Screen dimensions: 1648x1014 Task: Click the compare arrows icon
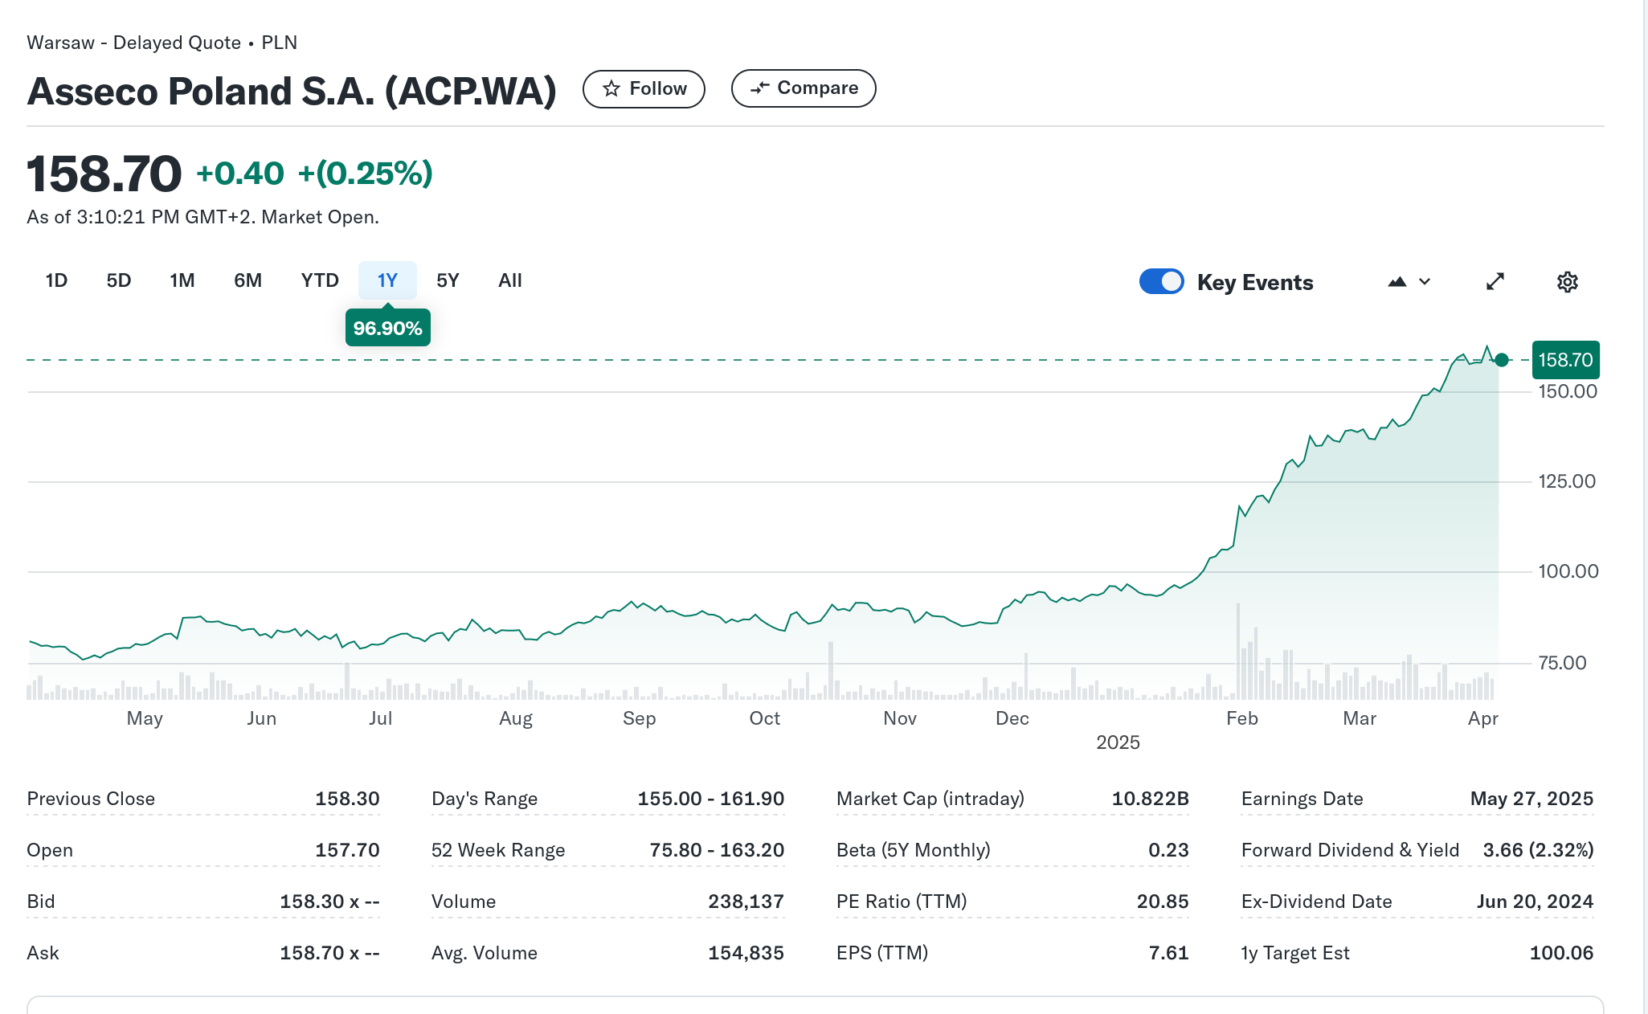pos(759,88)
